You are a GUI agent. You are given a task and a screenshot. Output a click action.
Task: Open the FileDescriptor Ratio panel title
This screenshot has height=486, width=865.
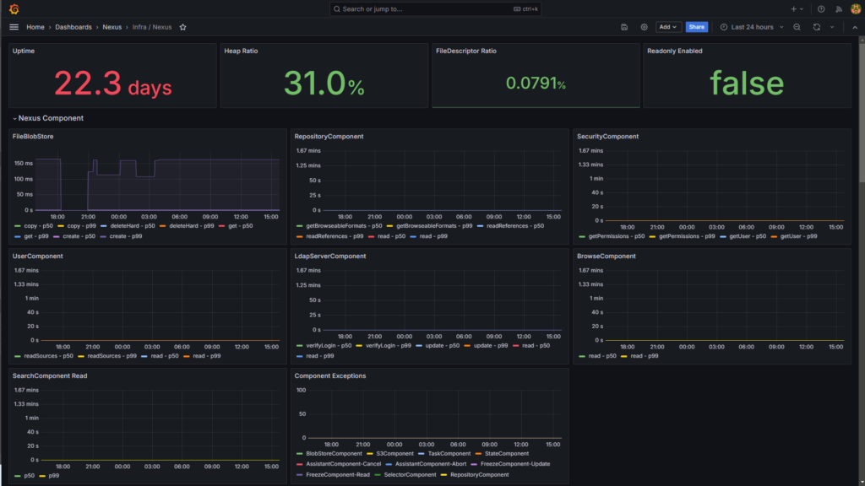point(465,51)
